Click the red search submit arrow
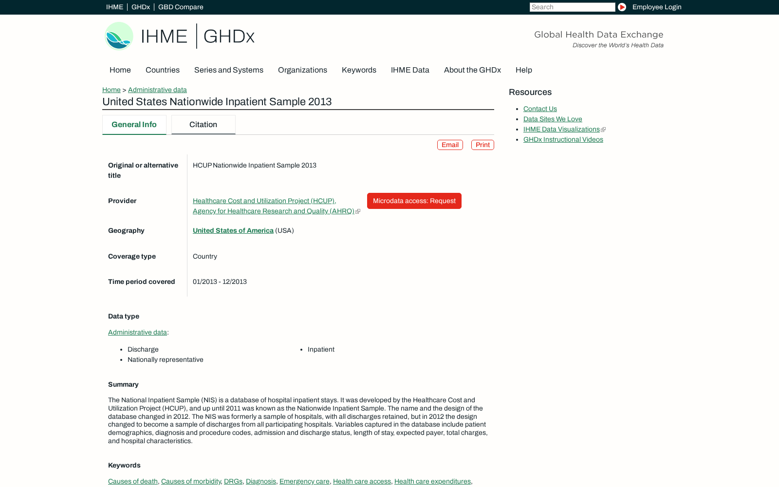779x487 pixels. pyautogui.click(x=622, y=7)
